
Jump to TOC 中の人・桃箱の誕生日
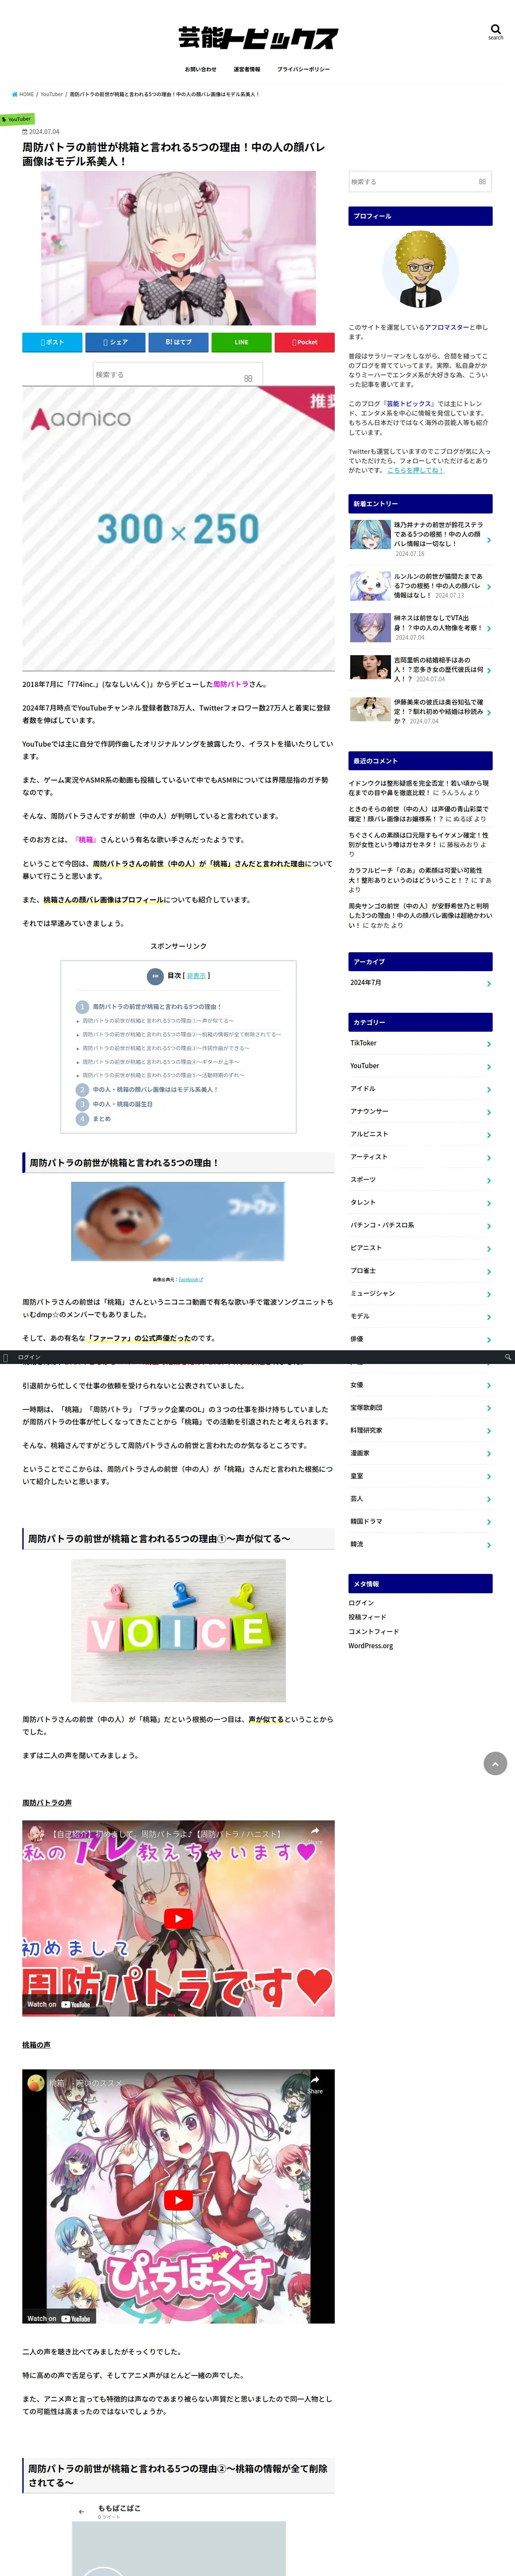(x=123, y=1104)
